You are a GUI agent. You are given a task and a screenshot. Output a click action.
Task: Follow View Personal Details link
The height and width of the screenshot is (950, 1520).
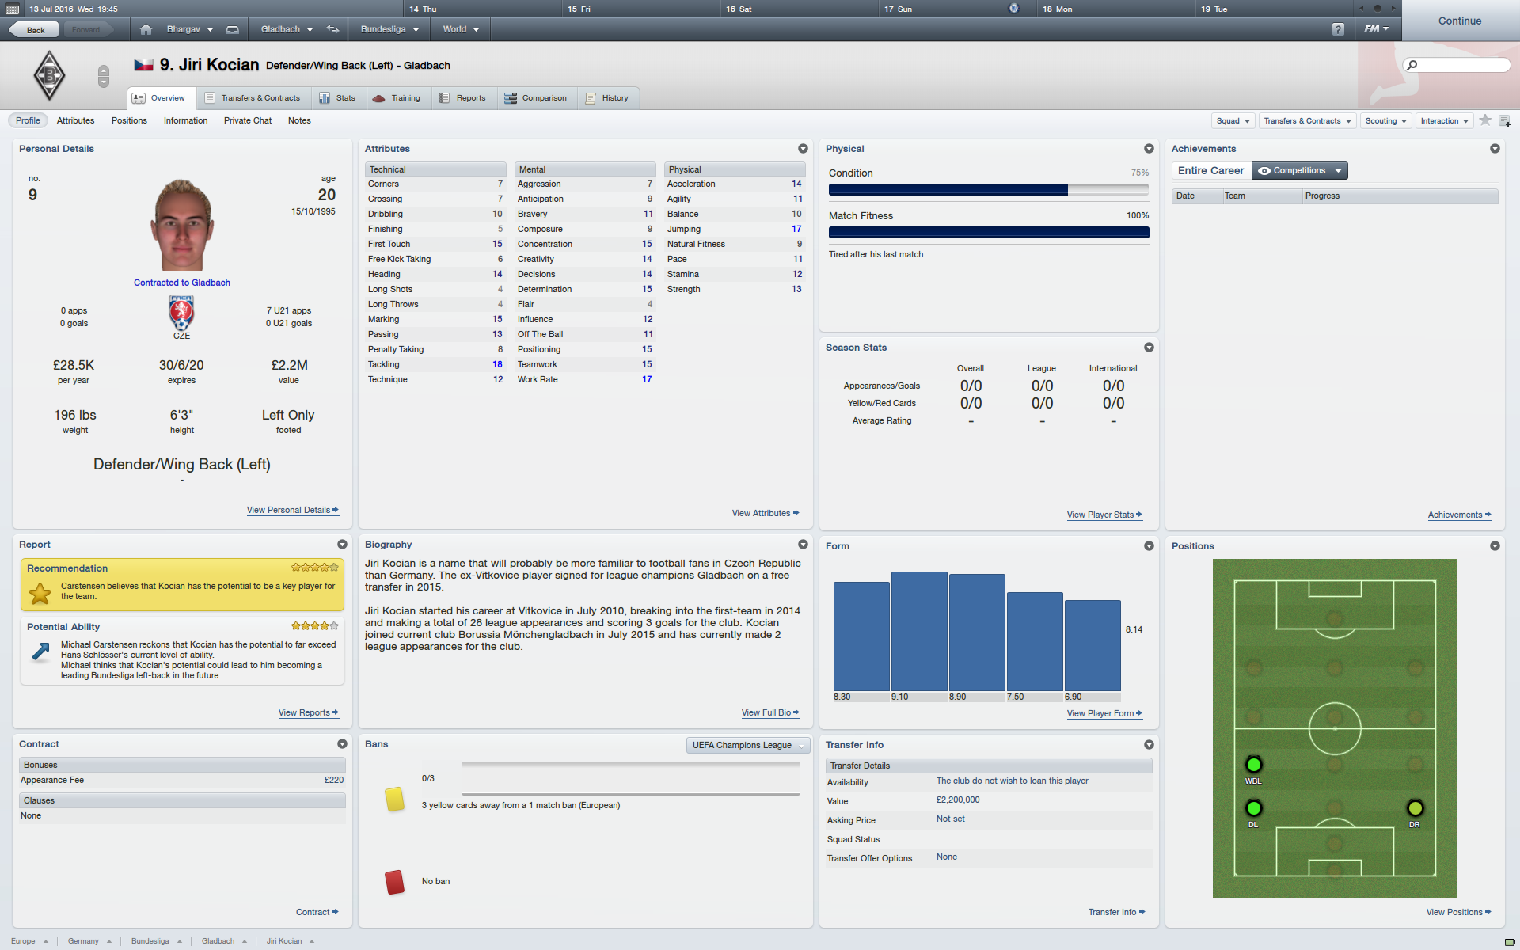pos(292,510)
